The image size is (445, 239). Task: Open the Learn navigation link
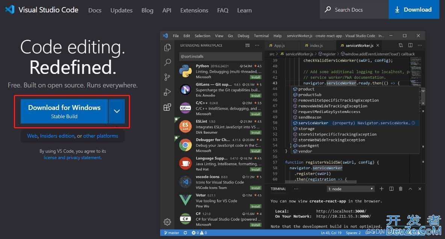click(x=244, y=10)
